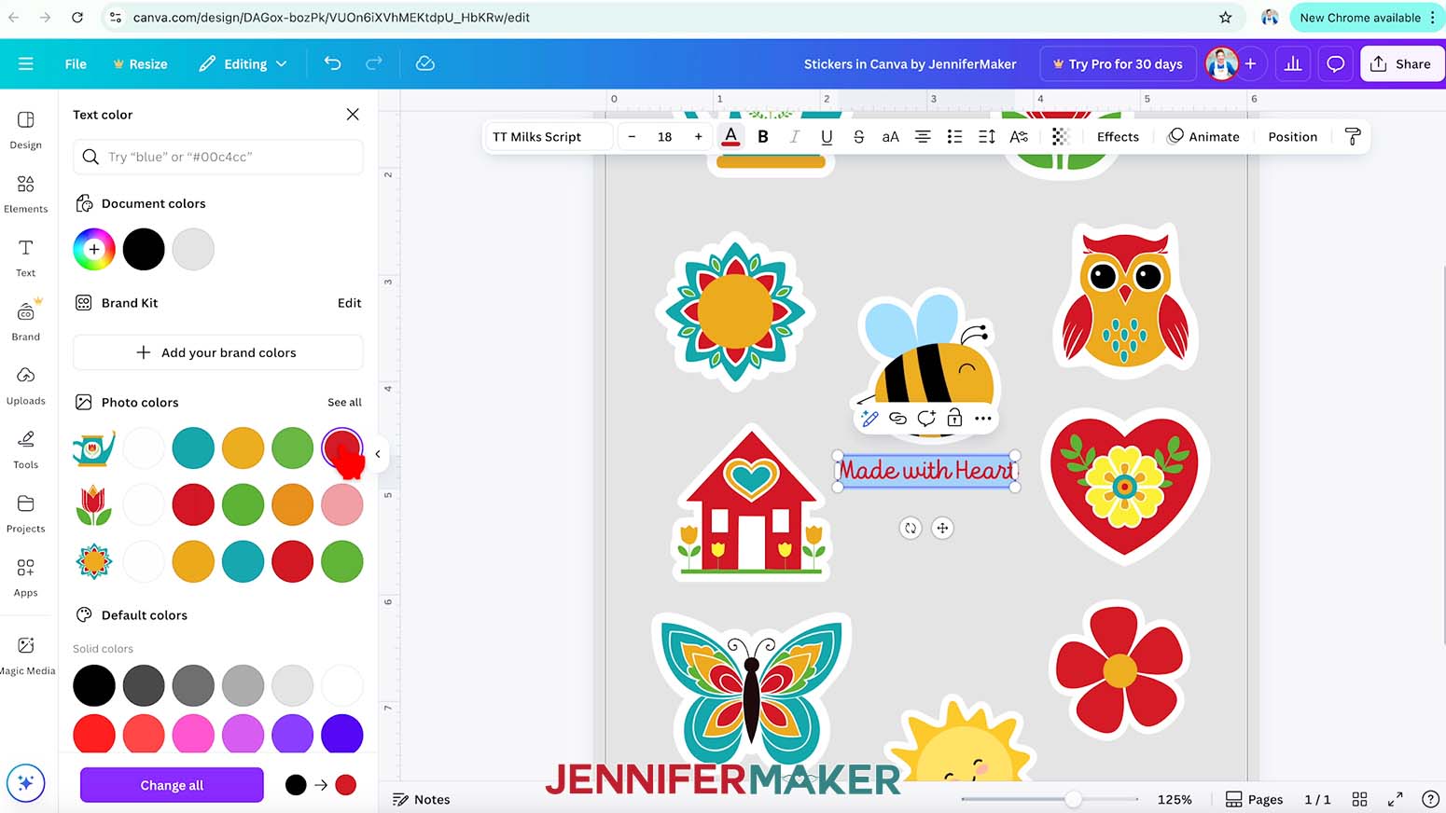Viewport: 1446px width, 813px height.
Task: Undo the last action
Action: (332, 63)
